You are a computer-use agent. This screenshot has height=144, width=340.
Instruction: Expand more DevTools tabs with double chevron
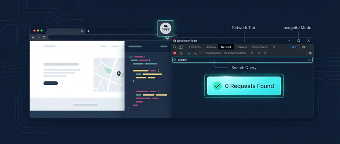[x=274, y=47]
